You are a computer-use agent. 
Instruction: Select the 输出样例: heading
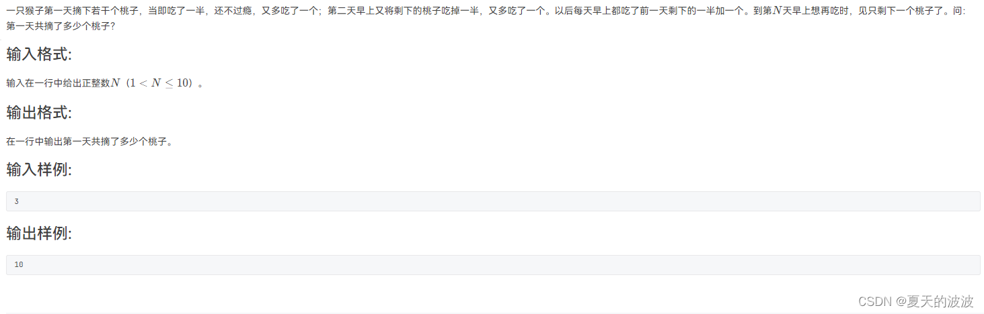[39, 233]
